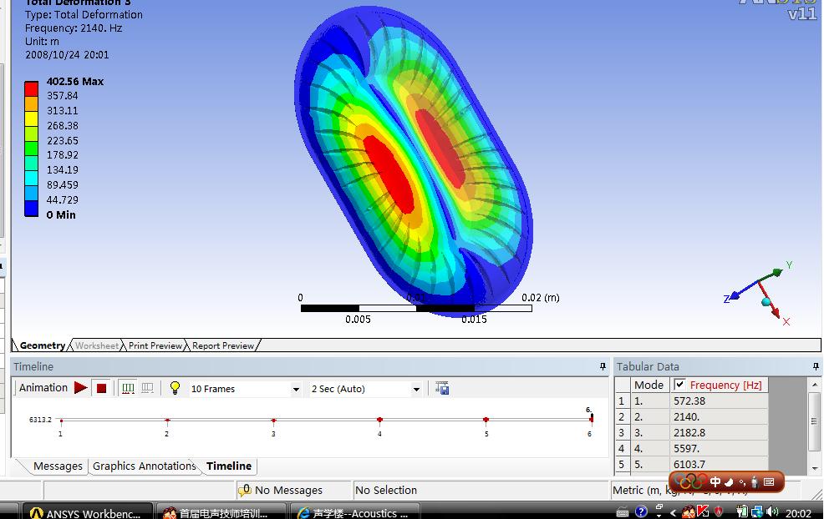Expand the 2 Sec (Auto) duration dropdown
The height and width of the screenshot is (519, 824).
click(415, 389)
